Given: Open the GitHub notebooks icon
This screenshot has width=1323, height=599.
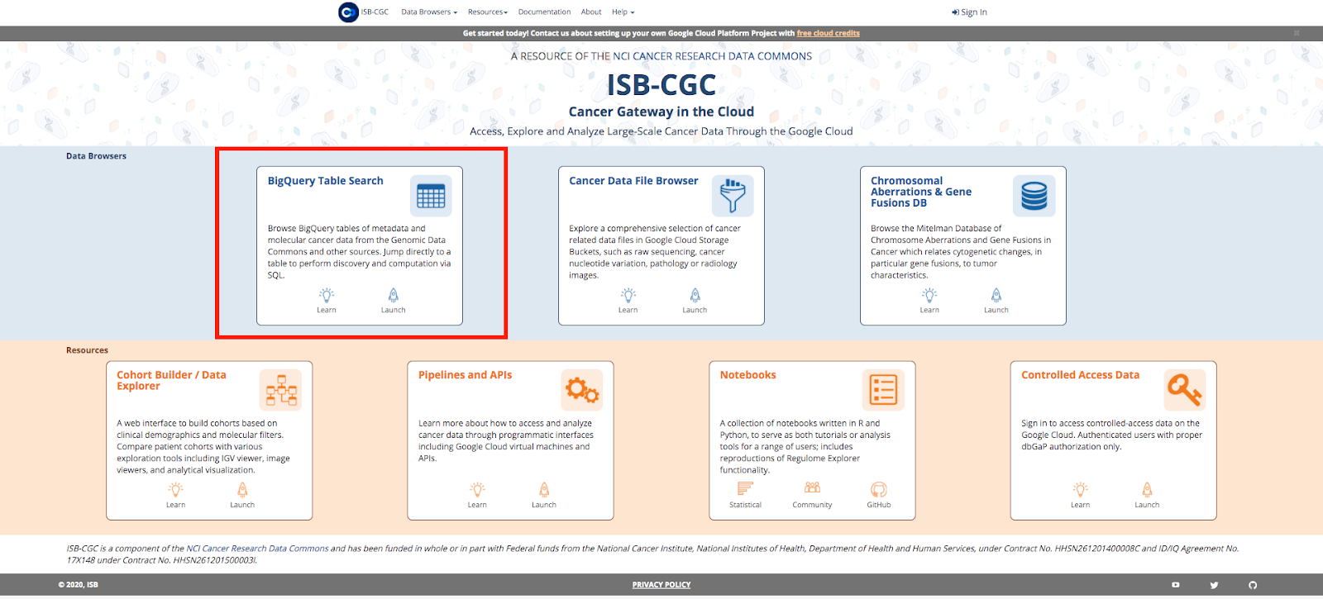Looking at the screenshot, I should [878, 494].
